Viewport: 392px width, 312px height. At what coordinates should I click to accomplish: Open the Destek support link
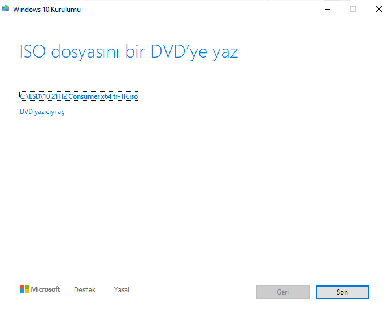coord(85,290)
